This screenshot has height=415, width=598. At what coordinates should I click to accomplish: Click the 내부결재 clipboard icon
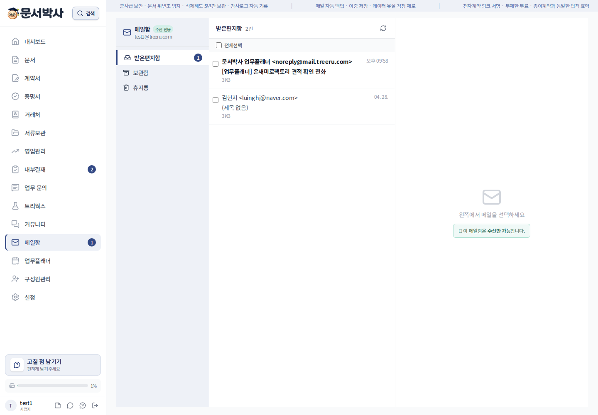[x=15, y=169]
